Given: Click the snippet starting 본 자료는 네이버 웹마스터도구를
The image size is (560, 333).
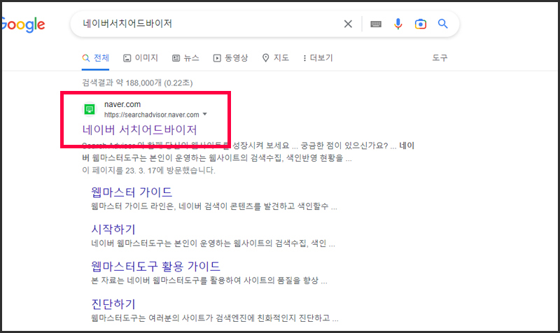Looking at the screenshot, I should pos(209,281).
